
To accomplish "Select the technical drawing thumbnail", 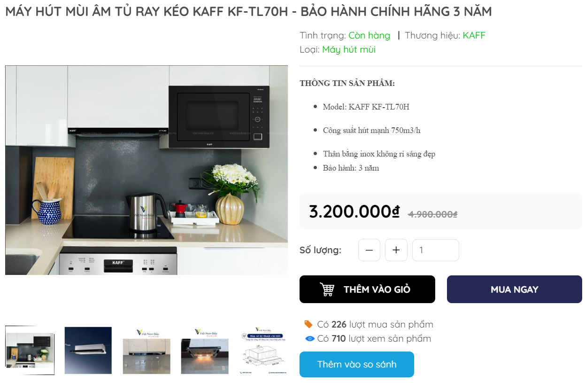I will click(263, 350).
